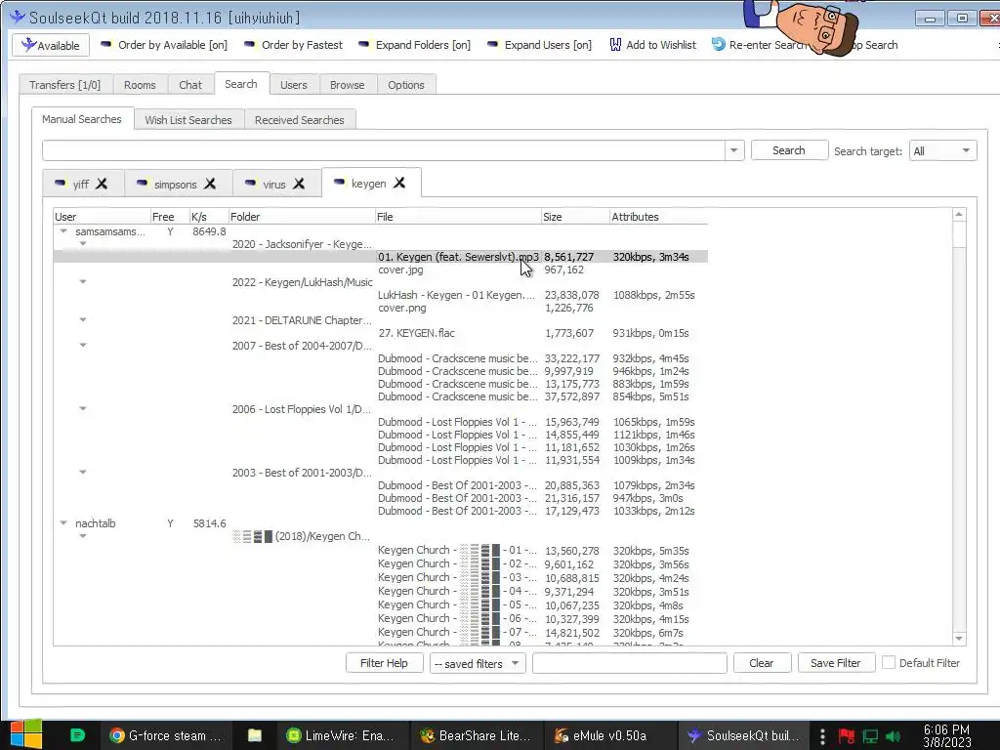This screenshot has width=1000, height=750.
Task: Sort results by User column header
Action: point(102,217)
